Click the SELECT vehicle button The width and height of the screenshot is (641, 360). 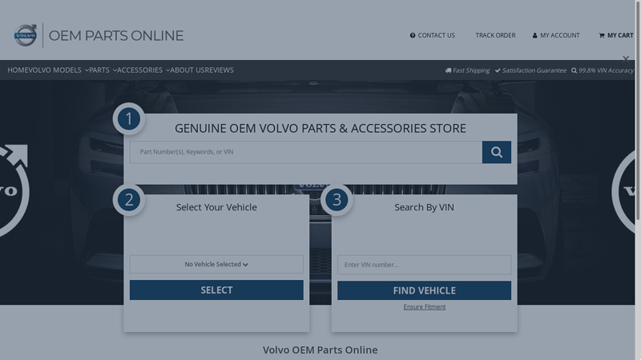pos(216,290)
